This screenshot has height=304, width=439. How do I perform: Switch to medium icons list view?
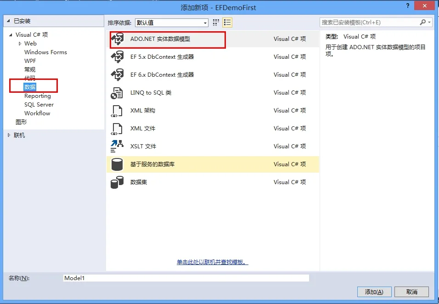[227, 23]
